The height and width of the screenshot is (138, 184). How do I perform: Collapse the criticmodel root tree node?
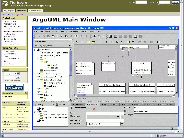click(35, 50)
